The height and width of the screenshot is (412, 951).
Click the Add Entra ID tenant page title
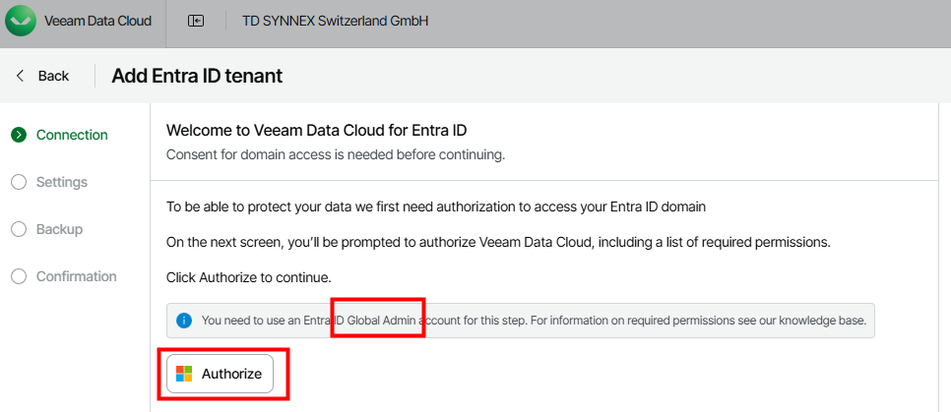197,76
